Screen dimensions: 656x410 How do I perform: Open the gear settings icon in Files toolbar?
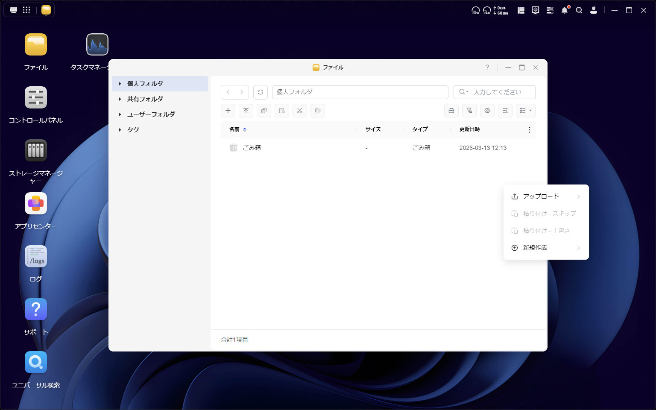point(487,111)
